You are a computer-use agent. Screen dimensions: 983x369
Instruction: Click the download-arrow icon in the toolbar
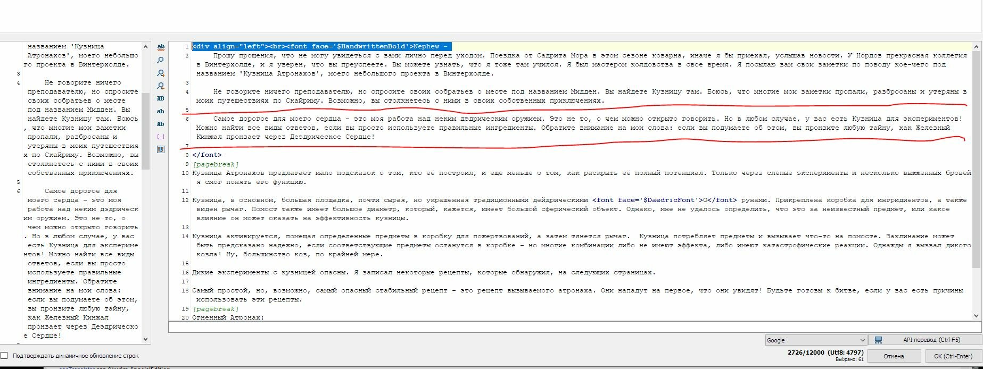(161, 149)
